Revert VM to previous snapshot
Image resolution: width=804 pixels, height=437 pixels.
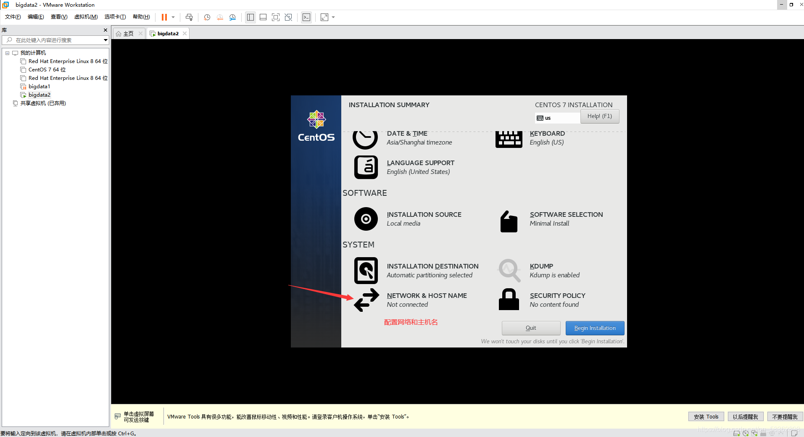[220, 17]
